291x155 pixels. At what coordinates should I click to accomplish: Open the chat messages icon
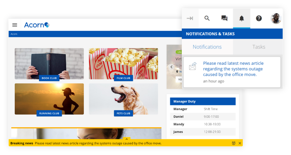(x=224, y=18)
